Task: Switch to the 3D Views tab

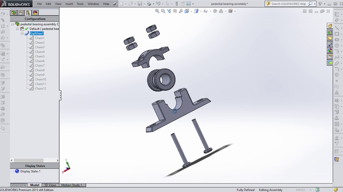Action: (50, 185)
